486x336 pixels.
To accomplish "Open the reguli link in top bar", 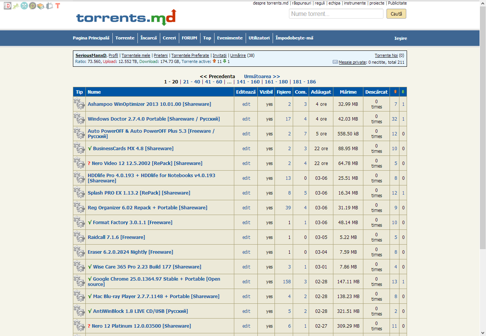I will (x=320, y=3).
